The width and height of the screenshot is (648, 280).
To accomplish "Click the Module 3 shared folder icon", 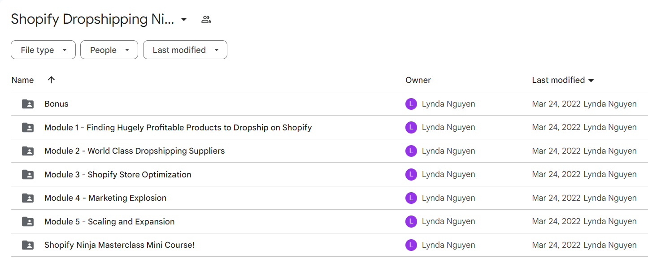I will tap(28, 174).
